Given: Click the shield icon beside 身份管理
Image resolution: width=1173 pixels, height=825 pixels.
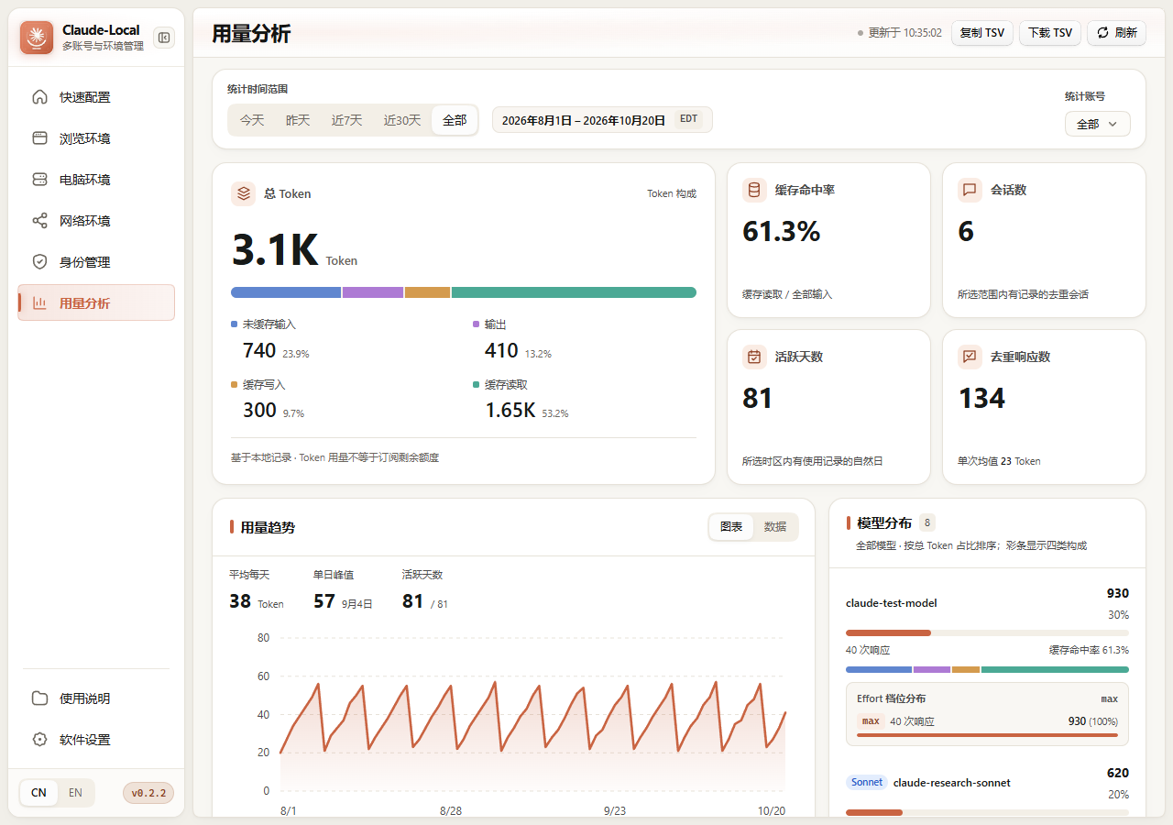Looking at the screenshot, I should point(39,262).
